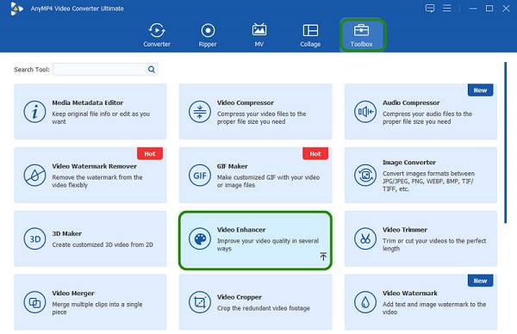
Task: Click 'Compress your audio files' description
Action: (427, 118)
